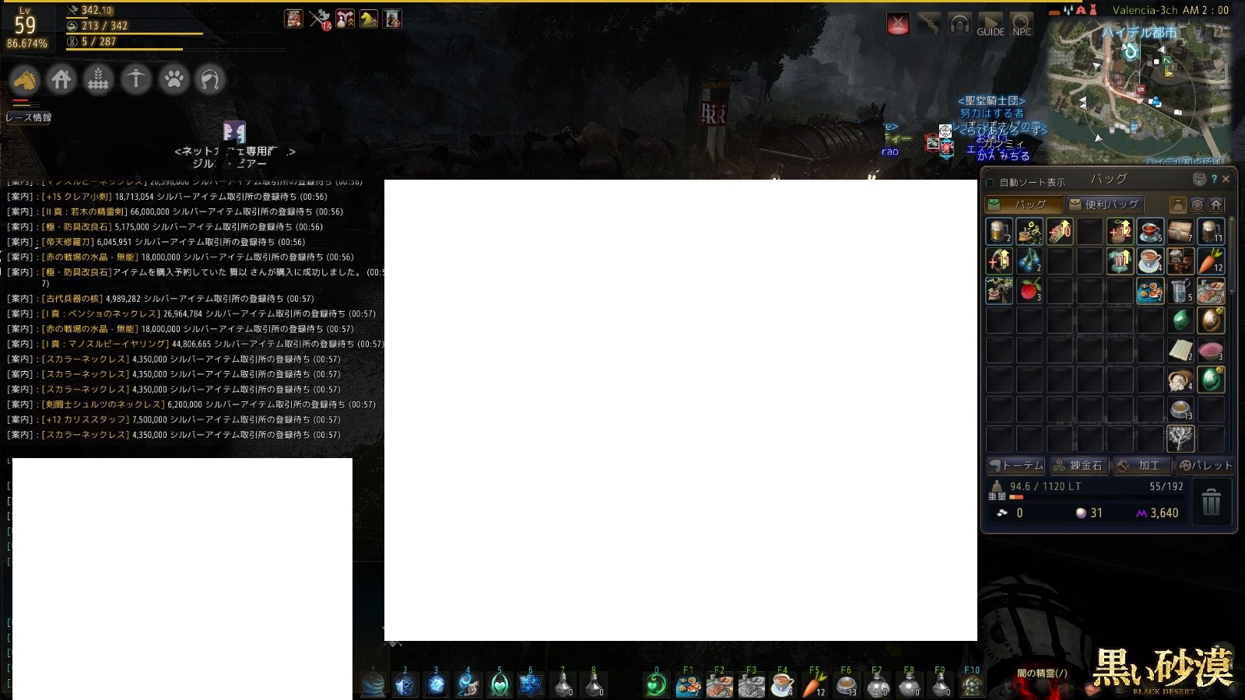The height and width of the screenshot is (700, 1245).
Task: Open the NPC finder button
Action: point(1022,24)
